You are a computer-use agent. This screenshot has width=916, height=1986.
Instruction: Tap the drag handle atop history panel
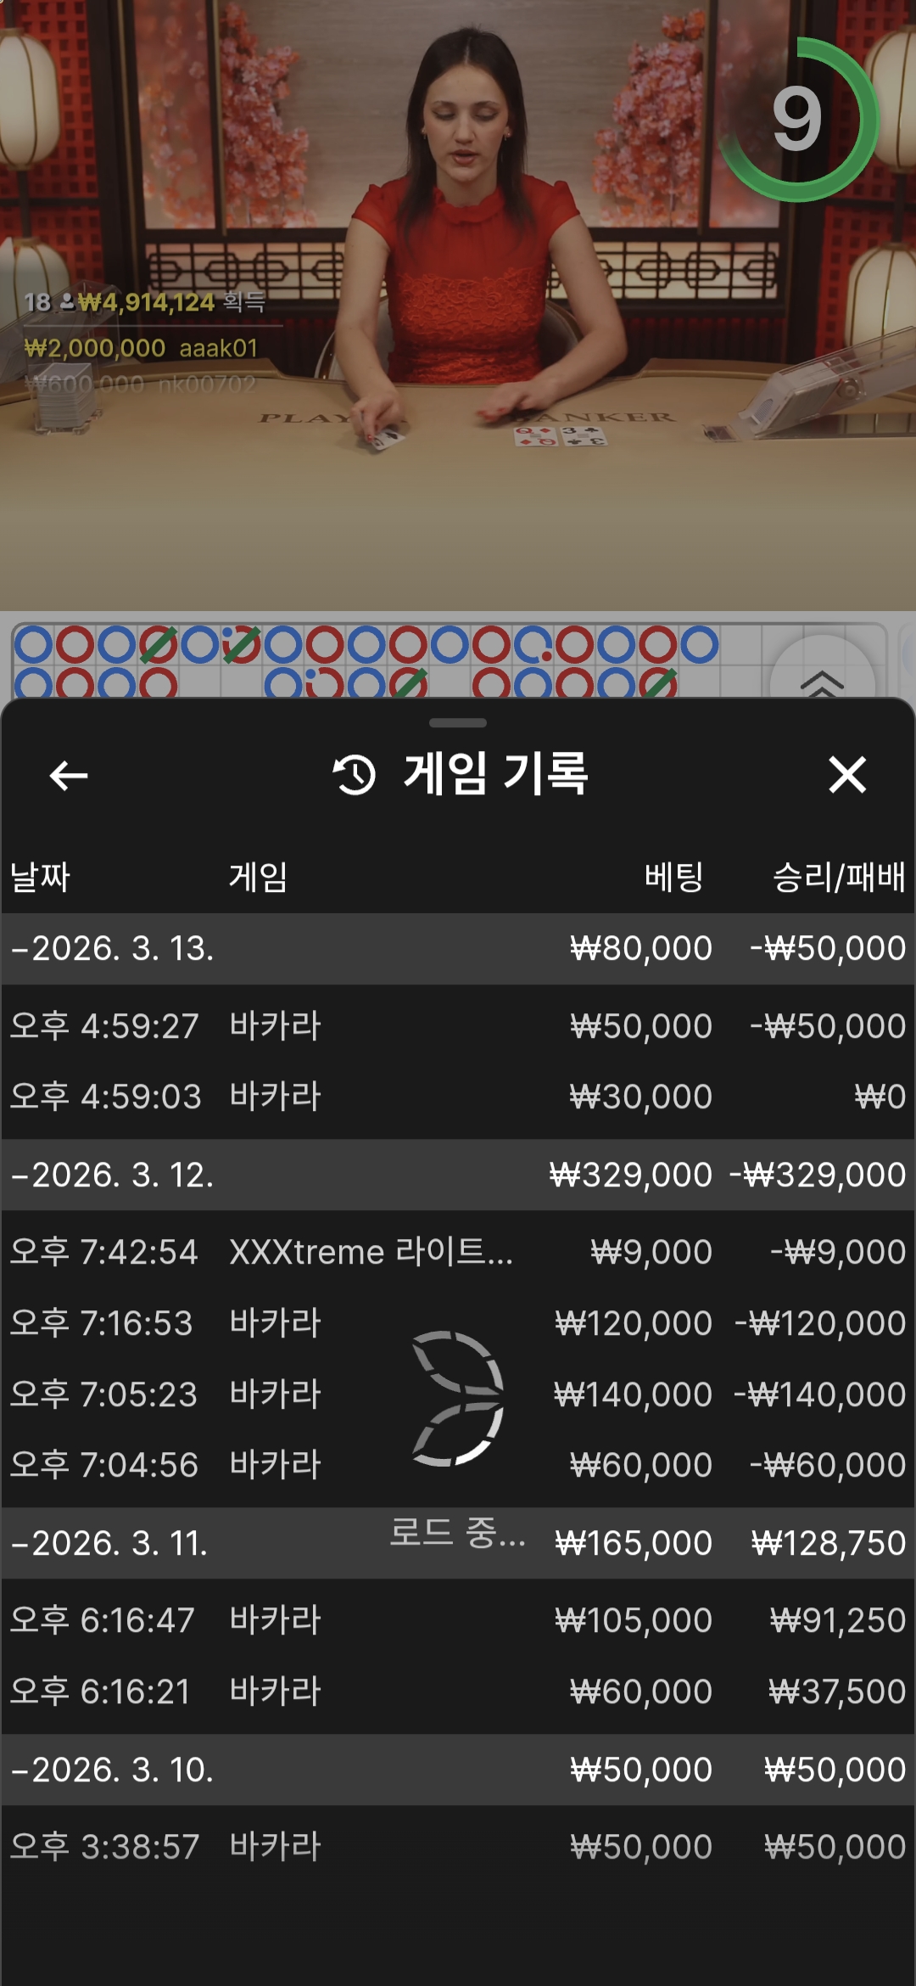click(x=458, y=723)
